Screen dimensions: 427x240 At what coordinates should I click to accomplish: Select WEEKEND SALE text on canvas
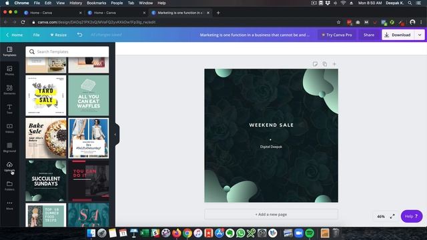[272, 125]
